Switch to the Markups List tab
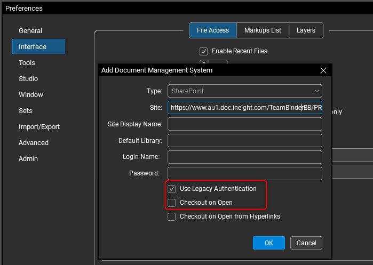373x265 pixels. pyautogui.click(x=263, y=30)
